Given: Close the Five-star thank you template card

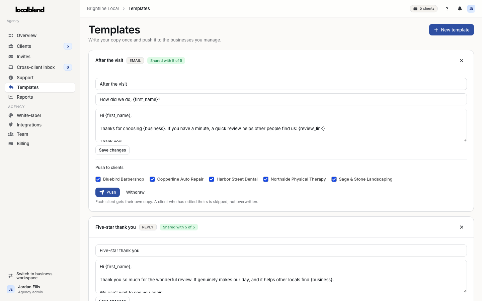Looking at the screenshot, I should click(x=462, y=227).
